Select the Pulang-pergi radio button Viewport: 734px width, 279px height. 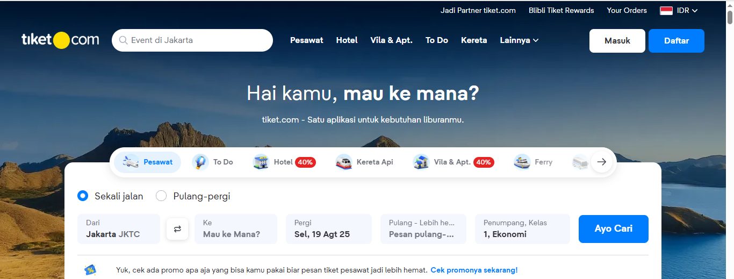coord(161,196)
